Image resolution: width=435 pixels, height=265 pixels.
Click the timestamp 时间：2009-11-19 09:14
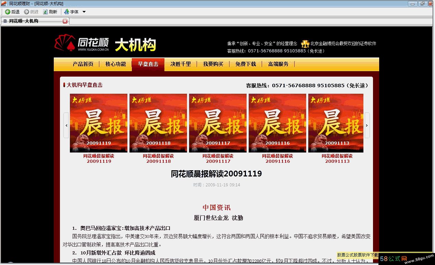tap(216, 185)
